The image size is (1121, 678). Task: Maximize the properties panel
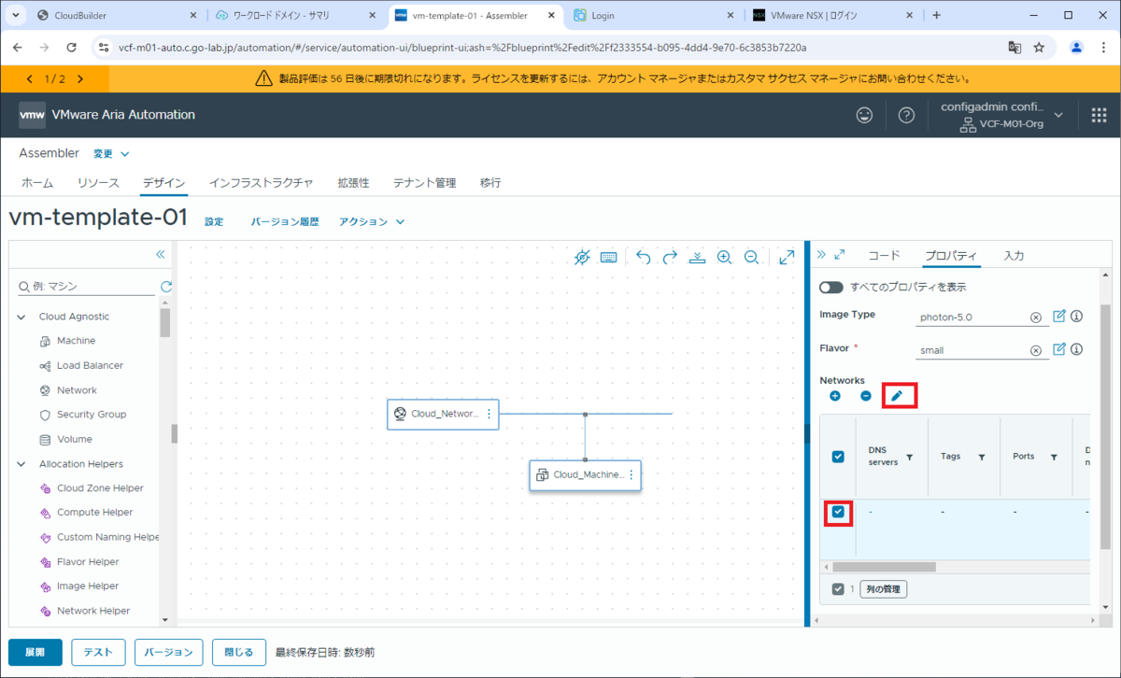click(840, 254)
